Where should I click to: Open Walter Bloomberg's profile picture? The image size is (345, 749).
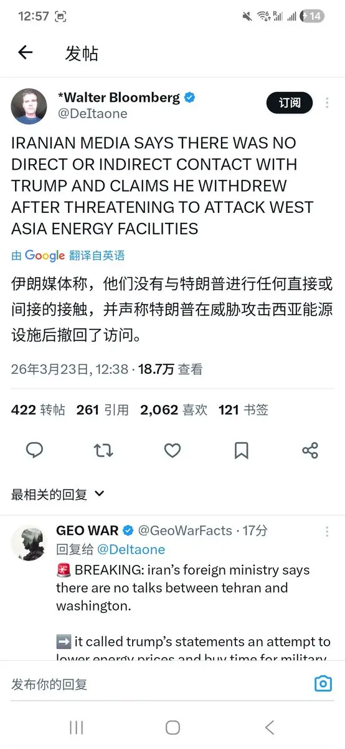coord(29,105)
